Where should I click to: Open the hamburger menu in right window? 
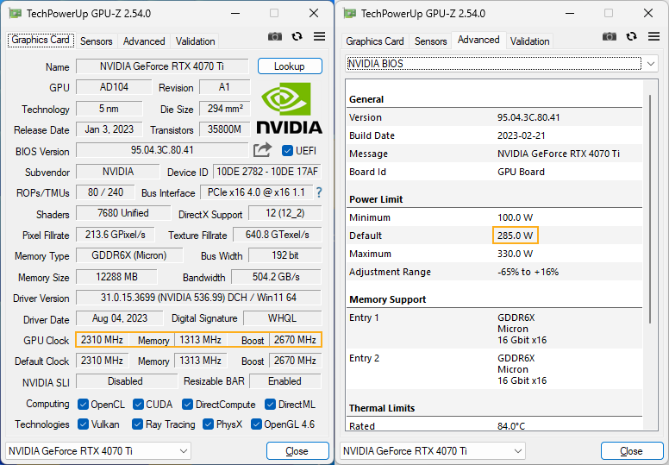click(x=653, y=37)
